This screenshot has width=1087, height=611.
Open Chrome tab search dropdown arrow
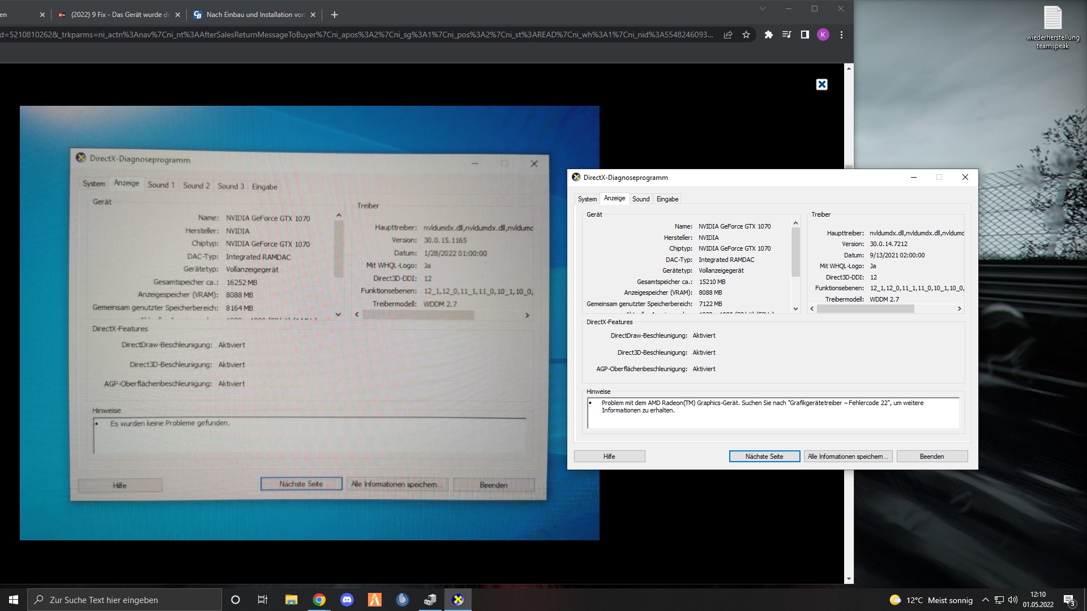point(762,8)
